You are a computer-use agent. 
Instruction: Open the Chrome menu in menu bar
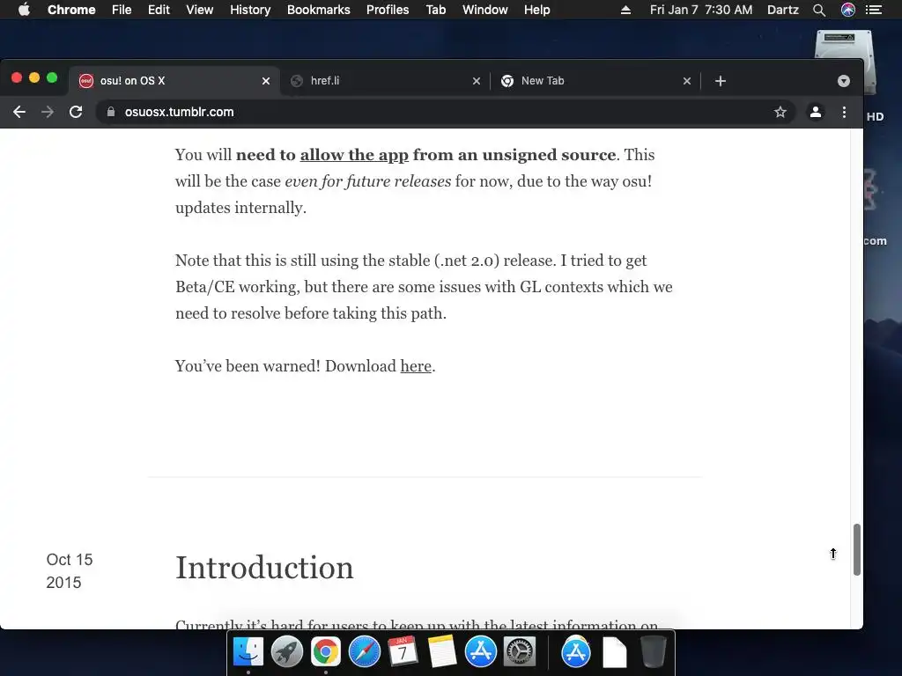71,10
